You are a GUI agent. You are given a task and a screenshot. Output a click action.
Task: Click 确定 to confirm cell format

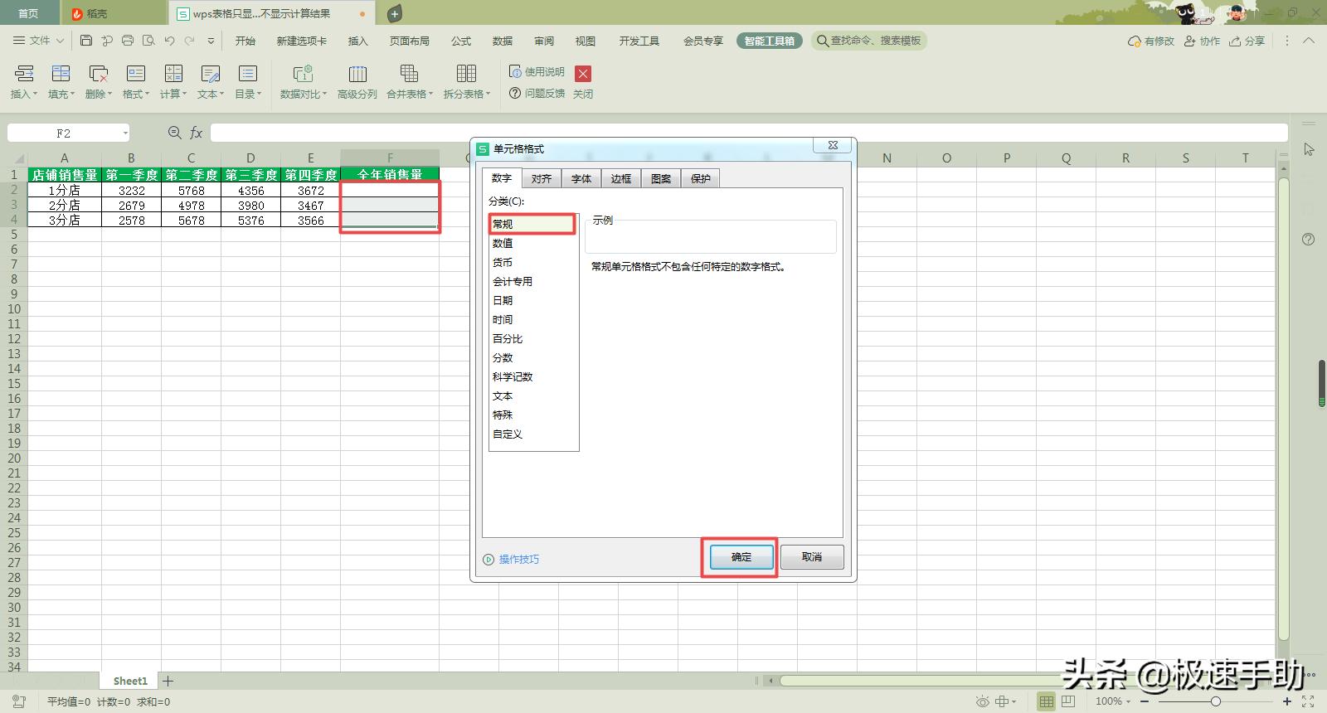tap(741, 557)
